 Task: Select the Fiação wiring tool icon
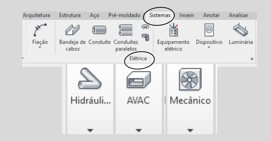click(39, 30)
